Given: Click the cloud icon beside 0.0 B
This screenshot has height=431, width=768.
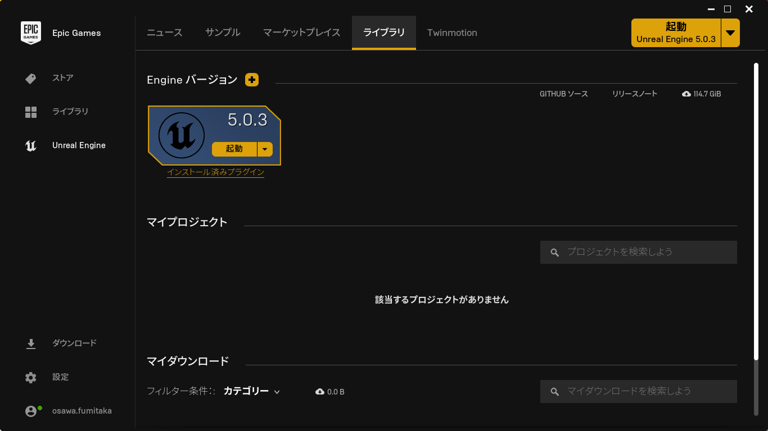Looking at the screenshot, I should click(x=320, y=392).
